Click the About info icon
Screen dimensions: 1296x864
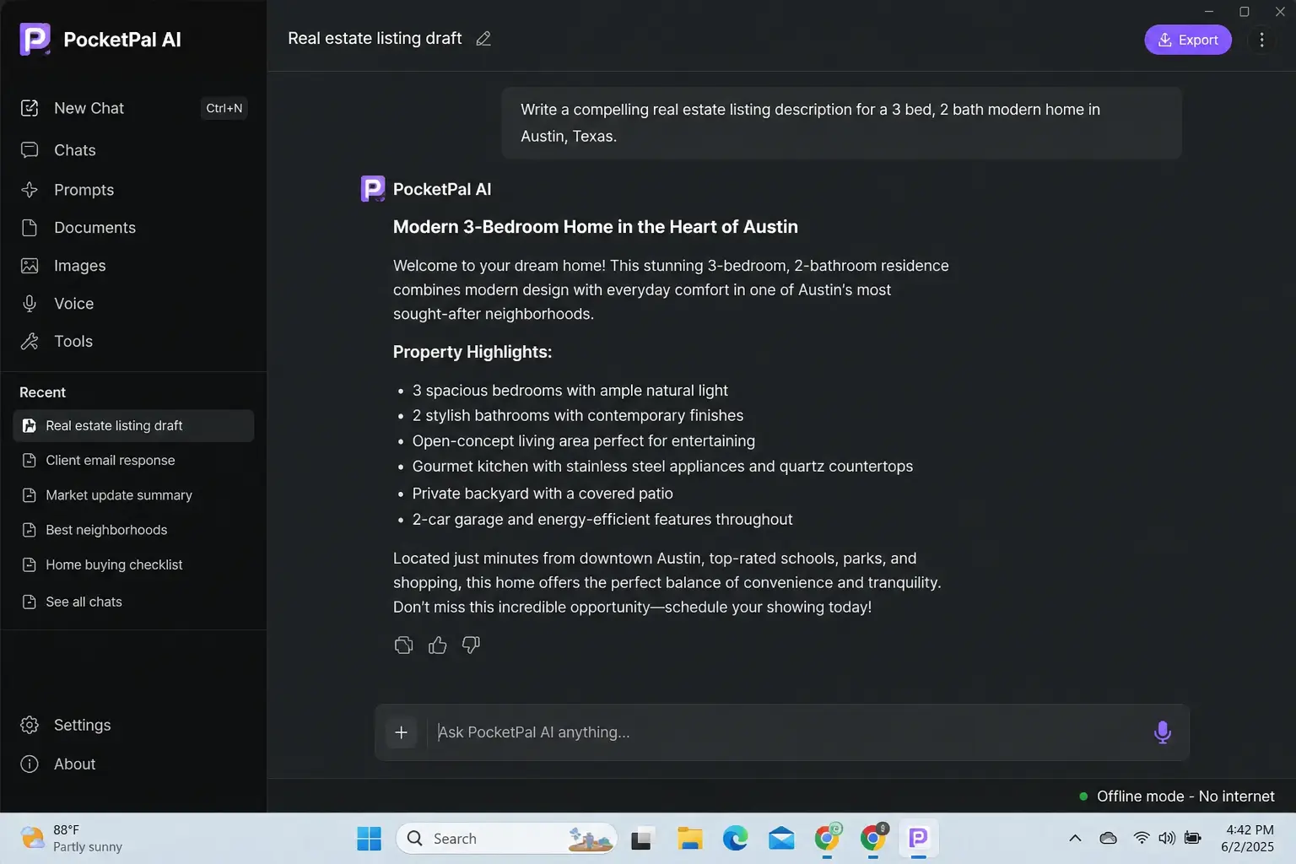pyautogui.click(x=30, y=764)
